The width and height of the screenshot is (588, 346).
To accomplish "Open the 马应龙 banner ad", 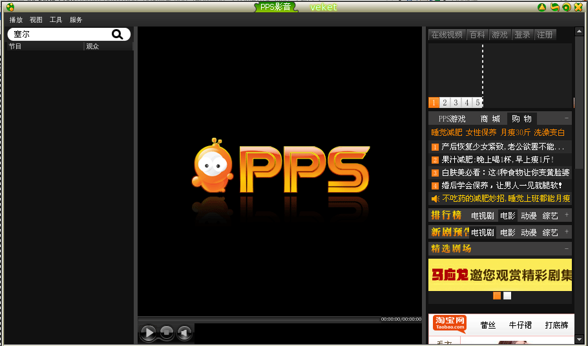I will click(x=500, y=275).
